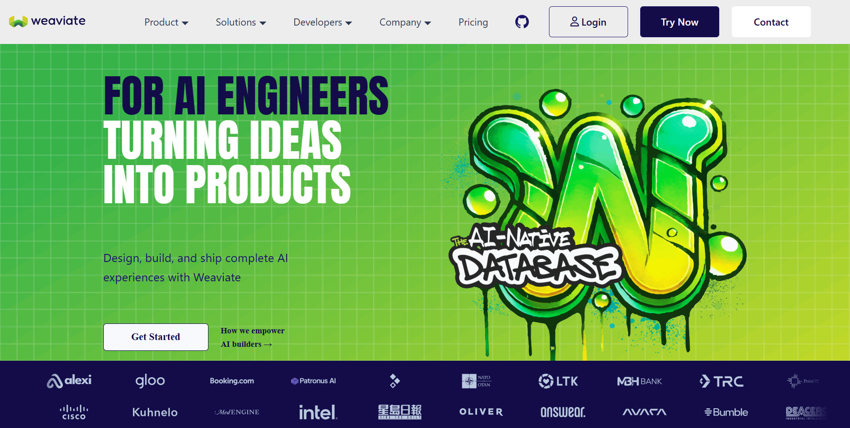Image resolution: width=850 pixels, height=428 pixels.
Task: Click the Try Now button
Action: click(x=679, y=22)
